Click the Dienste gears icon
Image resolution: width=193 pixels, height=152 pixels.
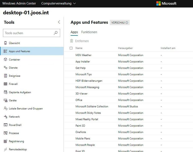5,68
